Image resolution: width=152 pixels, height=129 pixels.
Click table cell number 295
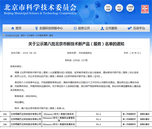[5, 119]
